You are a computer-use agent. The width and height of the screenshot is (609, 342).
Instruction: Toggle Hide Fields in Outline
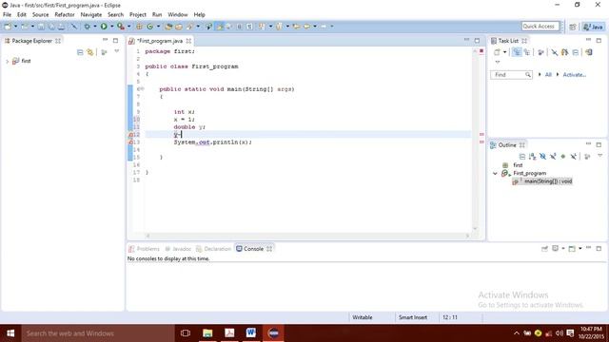[542, 156]
